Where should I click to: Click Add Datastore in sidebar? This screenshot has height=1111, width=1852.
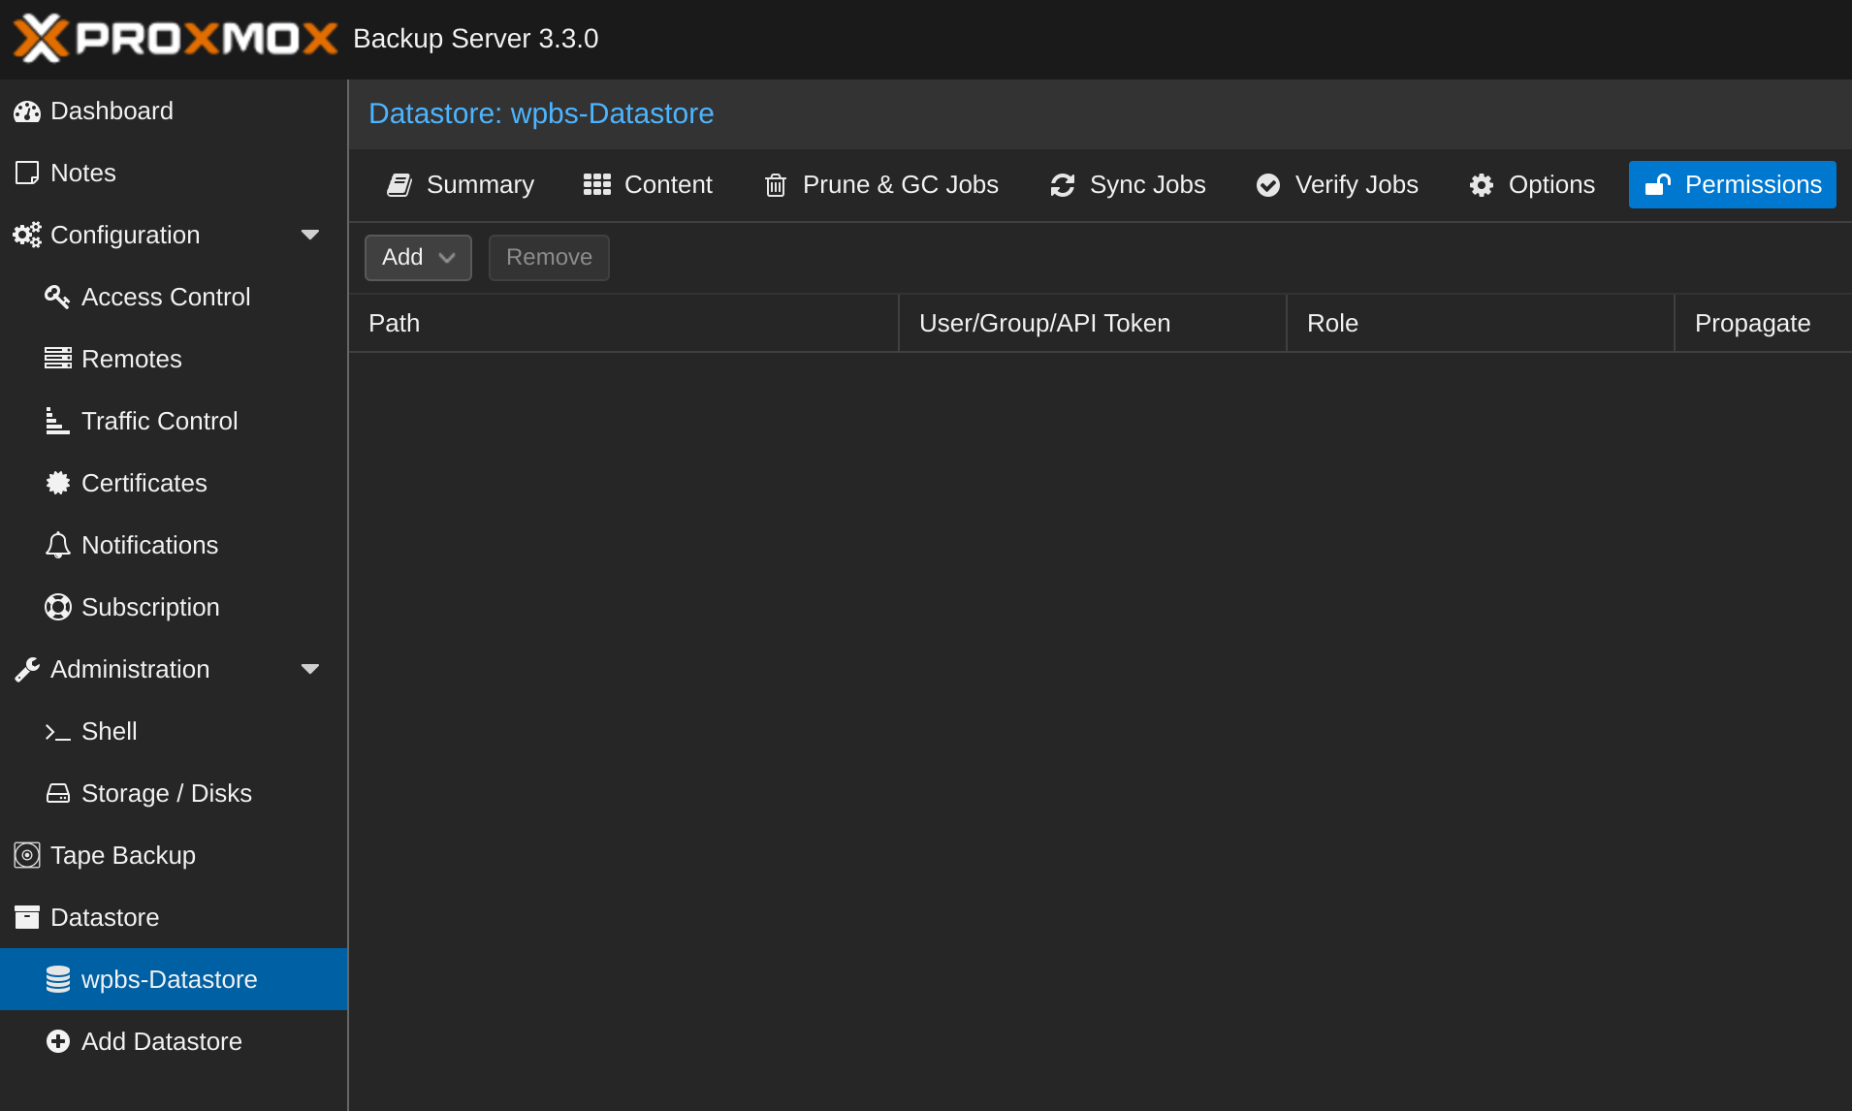pyautogui.click(x=174, y=1041)
